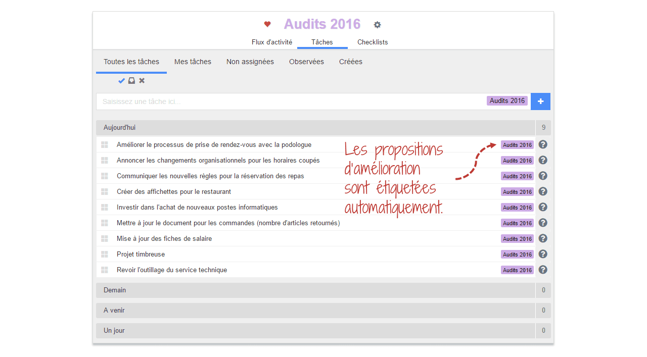The height and width of the screenshot is (357, 647).
Task: Click question mark icon on 'Améliorer le processus' row
Action: (543, 144)
